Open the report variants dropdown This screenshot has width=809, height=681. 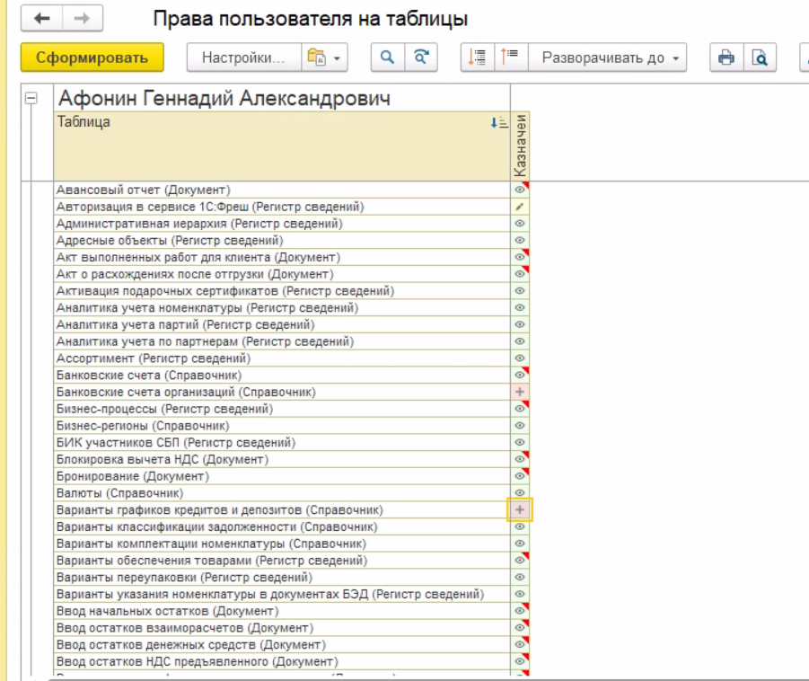325,57
